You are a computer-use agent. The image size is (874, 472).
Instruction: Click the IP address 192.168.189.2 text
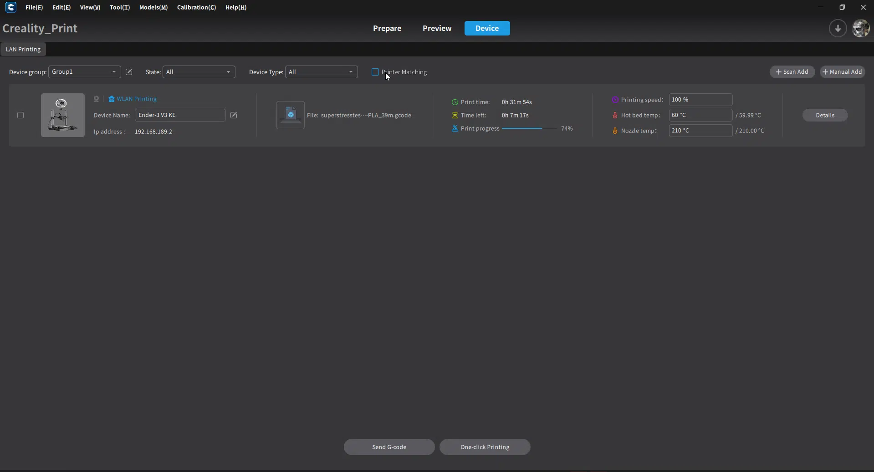[153, 132]
